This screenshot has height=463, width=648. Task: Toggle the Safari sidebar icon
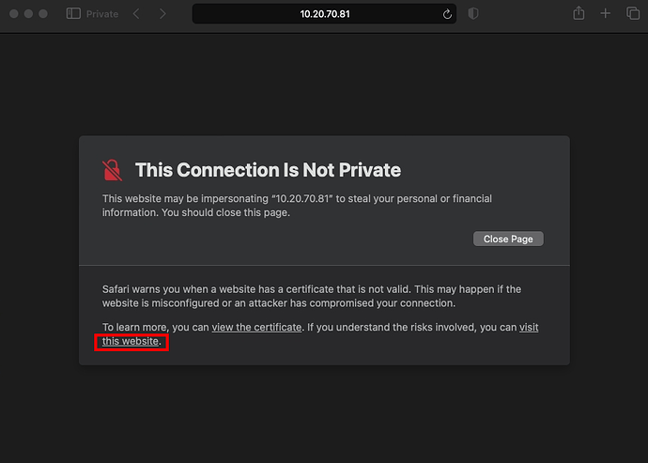74,14
